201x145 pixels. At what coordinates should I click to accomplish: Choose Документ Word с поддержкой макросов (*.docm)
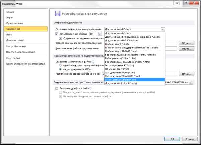(135, 37)
